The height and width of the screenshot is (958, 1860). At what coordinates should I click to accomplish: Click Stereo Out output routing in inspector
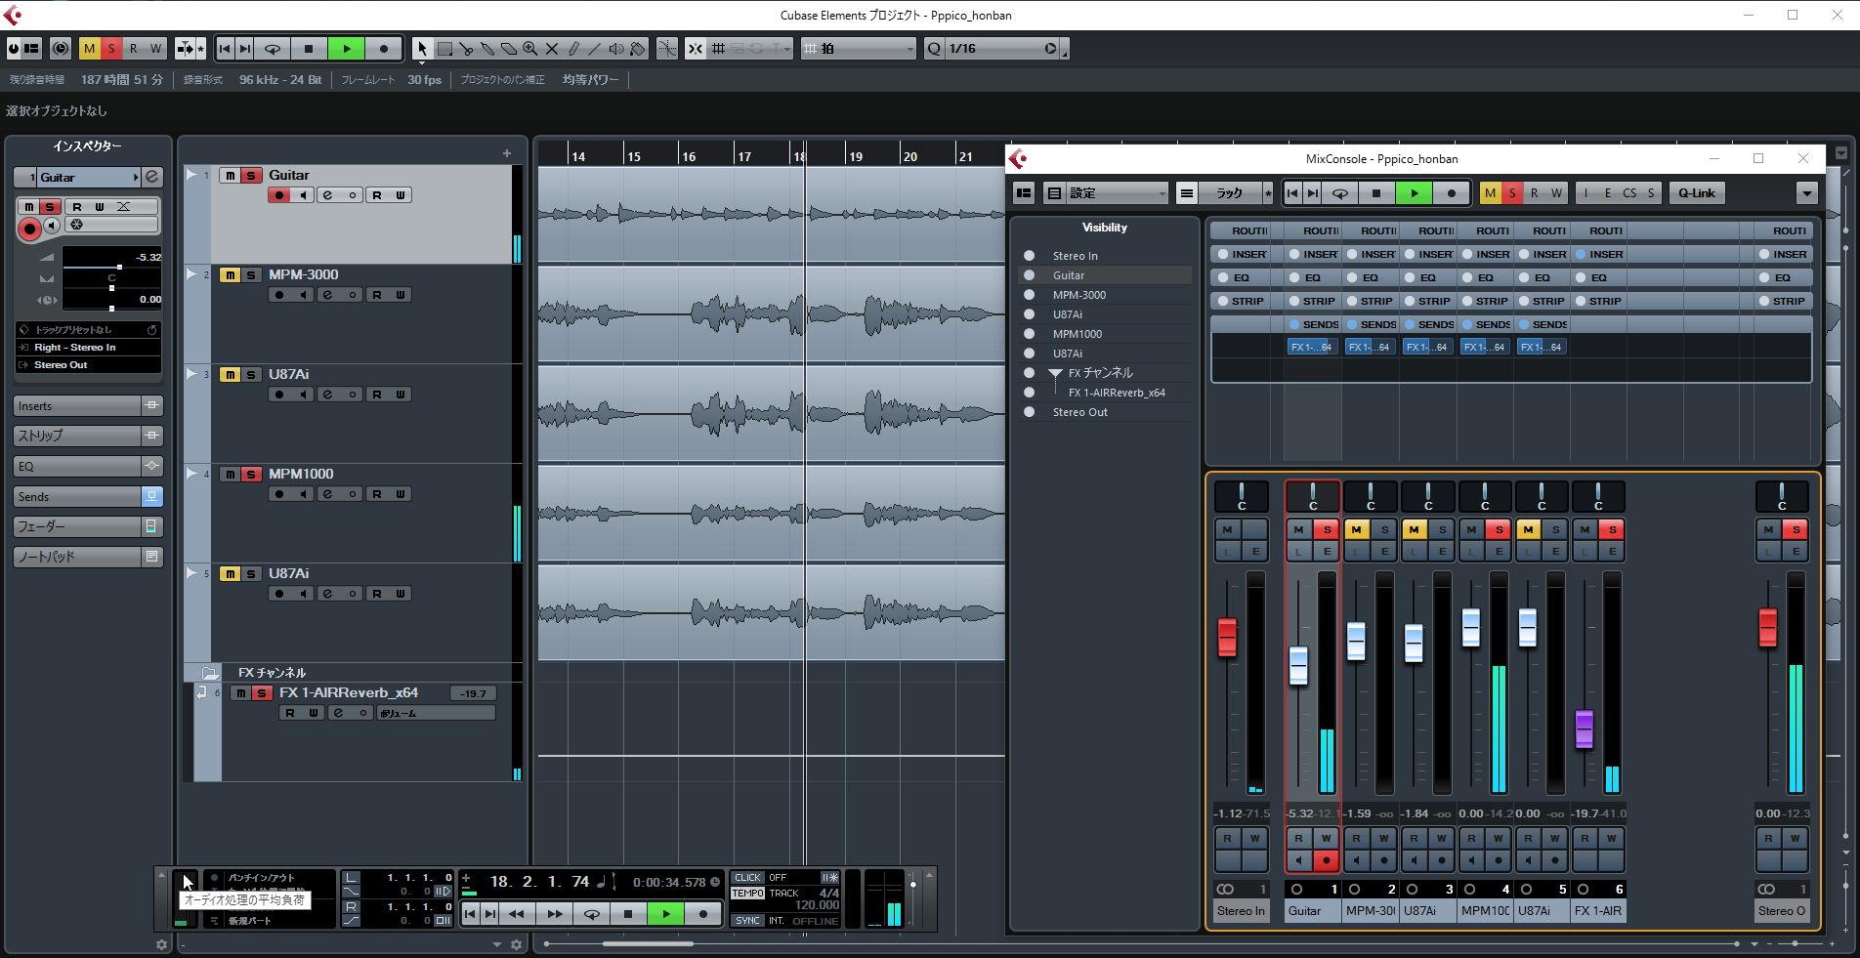click(x=88, y=365)
